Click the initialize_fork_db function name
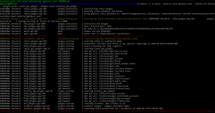The height and width of the screenshot is (113, 215). pos(68,39)
